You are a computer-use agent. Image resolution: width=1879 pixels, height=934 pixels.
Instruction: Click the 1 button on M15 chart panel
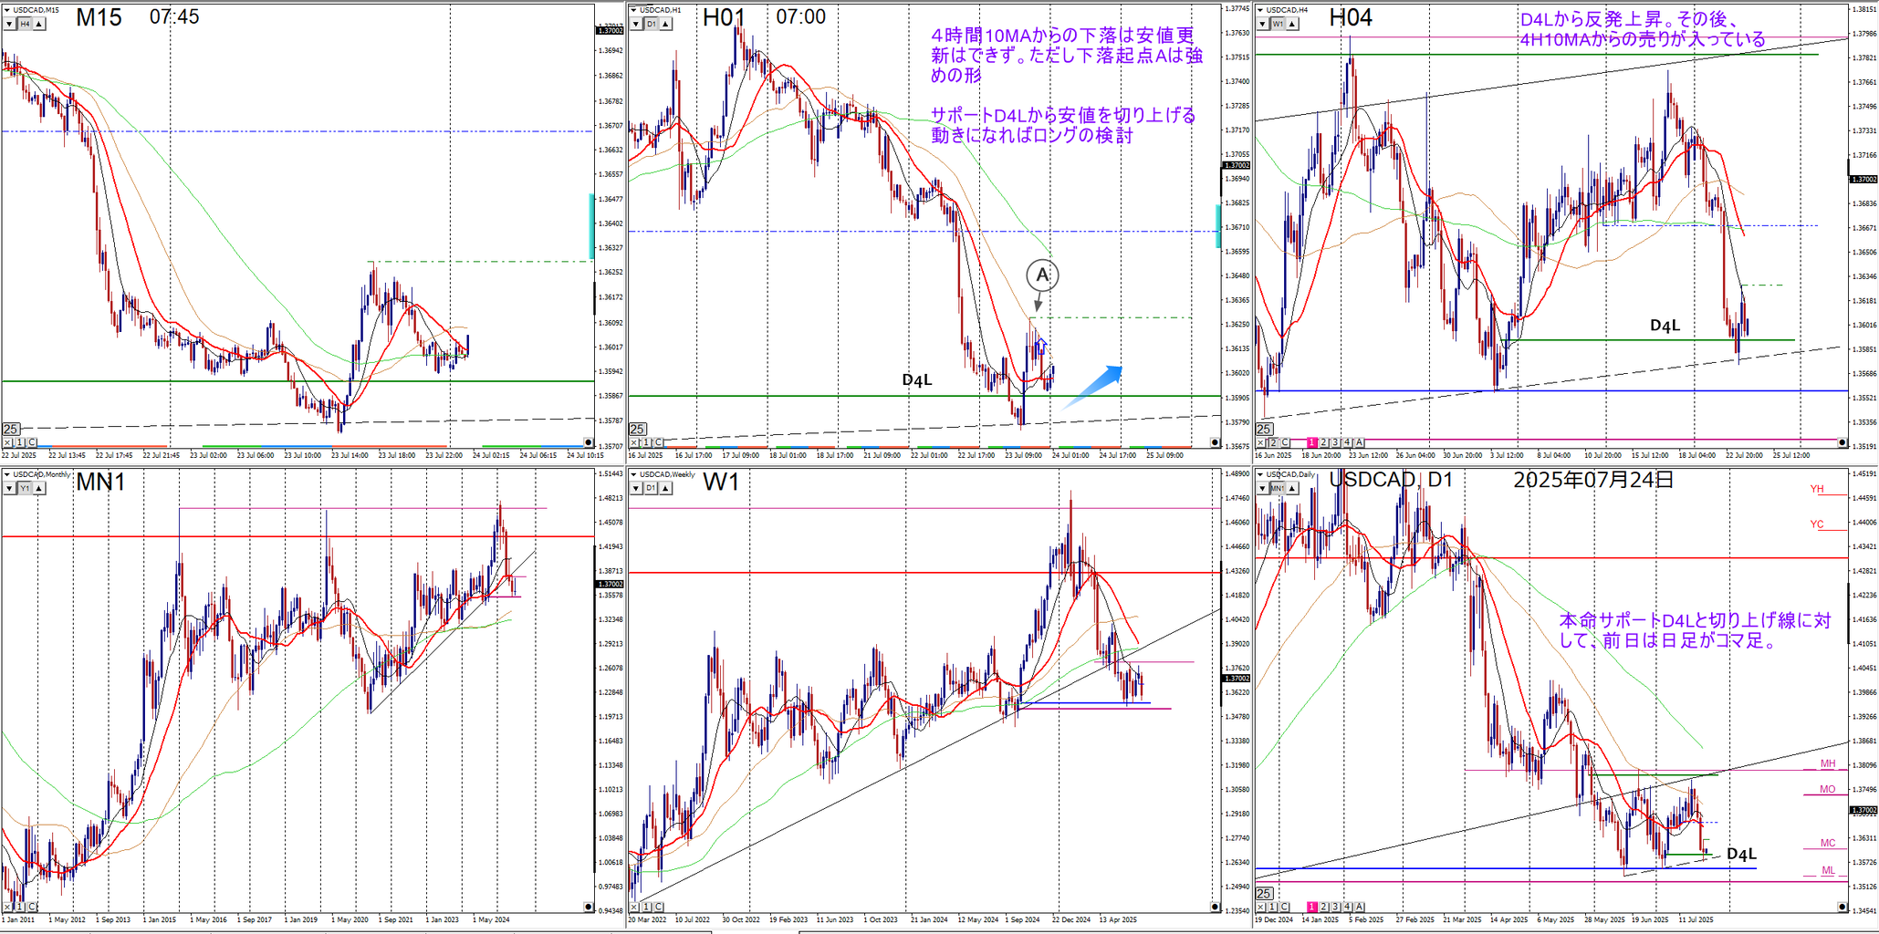(x=20, y=442)
